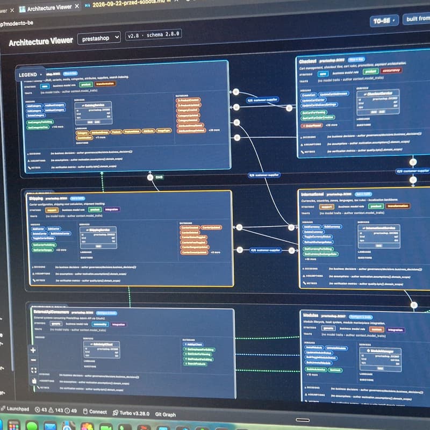Select the Checkout domain card title
The image size is (430, 430).
point(308,61)
